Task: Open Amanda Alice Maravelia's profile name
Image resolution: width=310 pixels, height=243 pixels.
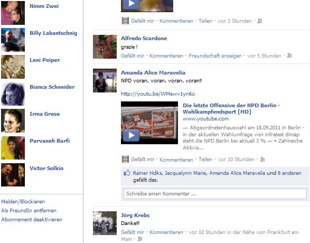Action: tap(153, 72)
